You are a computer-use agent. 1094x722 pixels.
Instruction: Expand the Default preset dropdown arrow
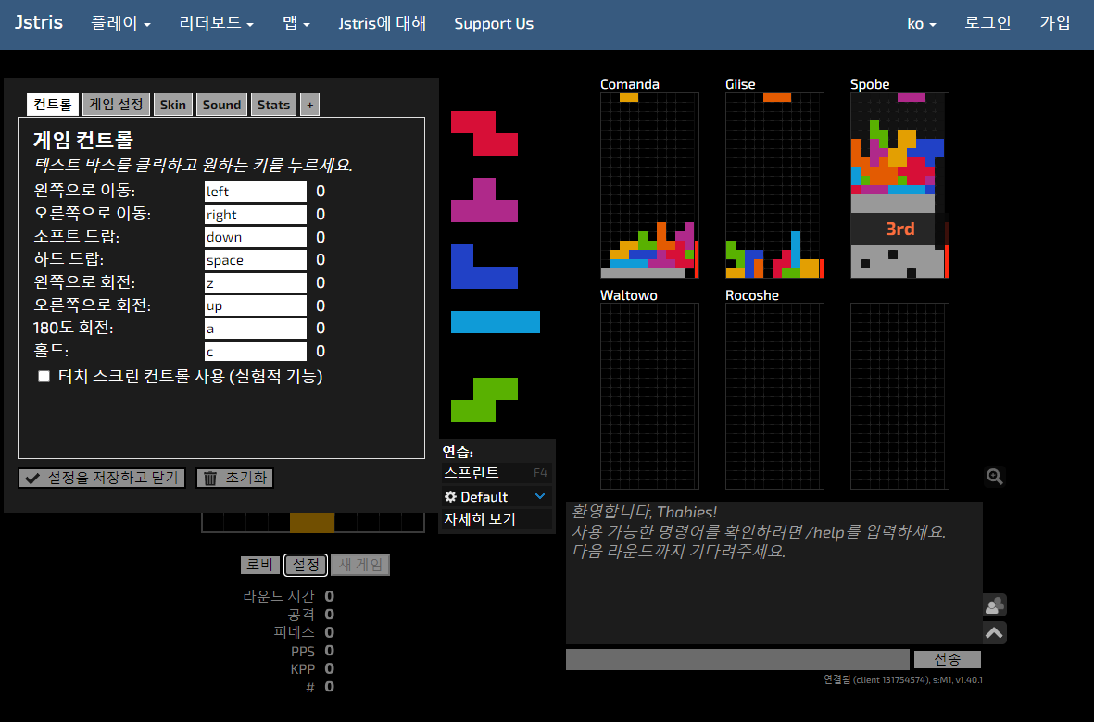(x=539, y=496)
